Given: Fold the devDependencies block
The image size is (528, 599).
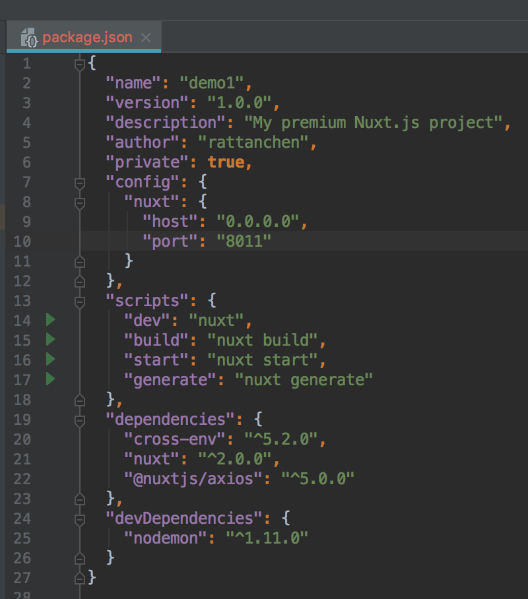Looking at the screenshot, I should coord(79,520).
